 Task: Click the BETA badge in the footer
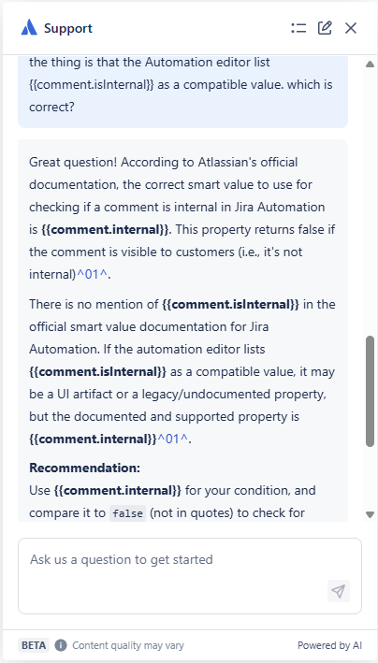(34, 645)
